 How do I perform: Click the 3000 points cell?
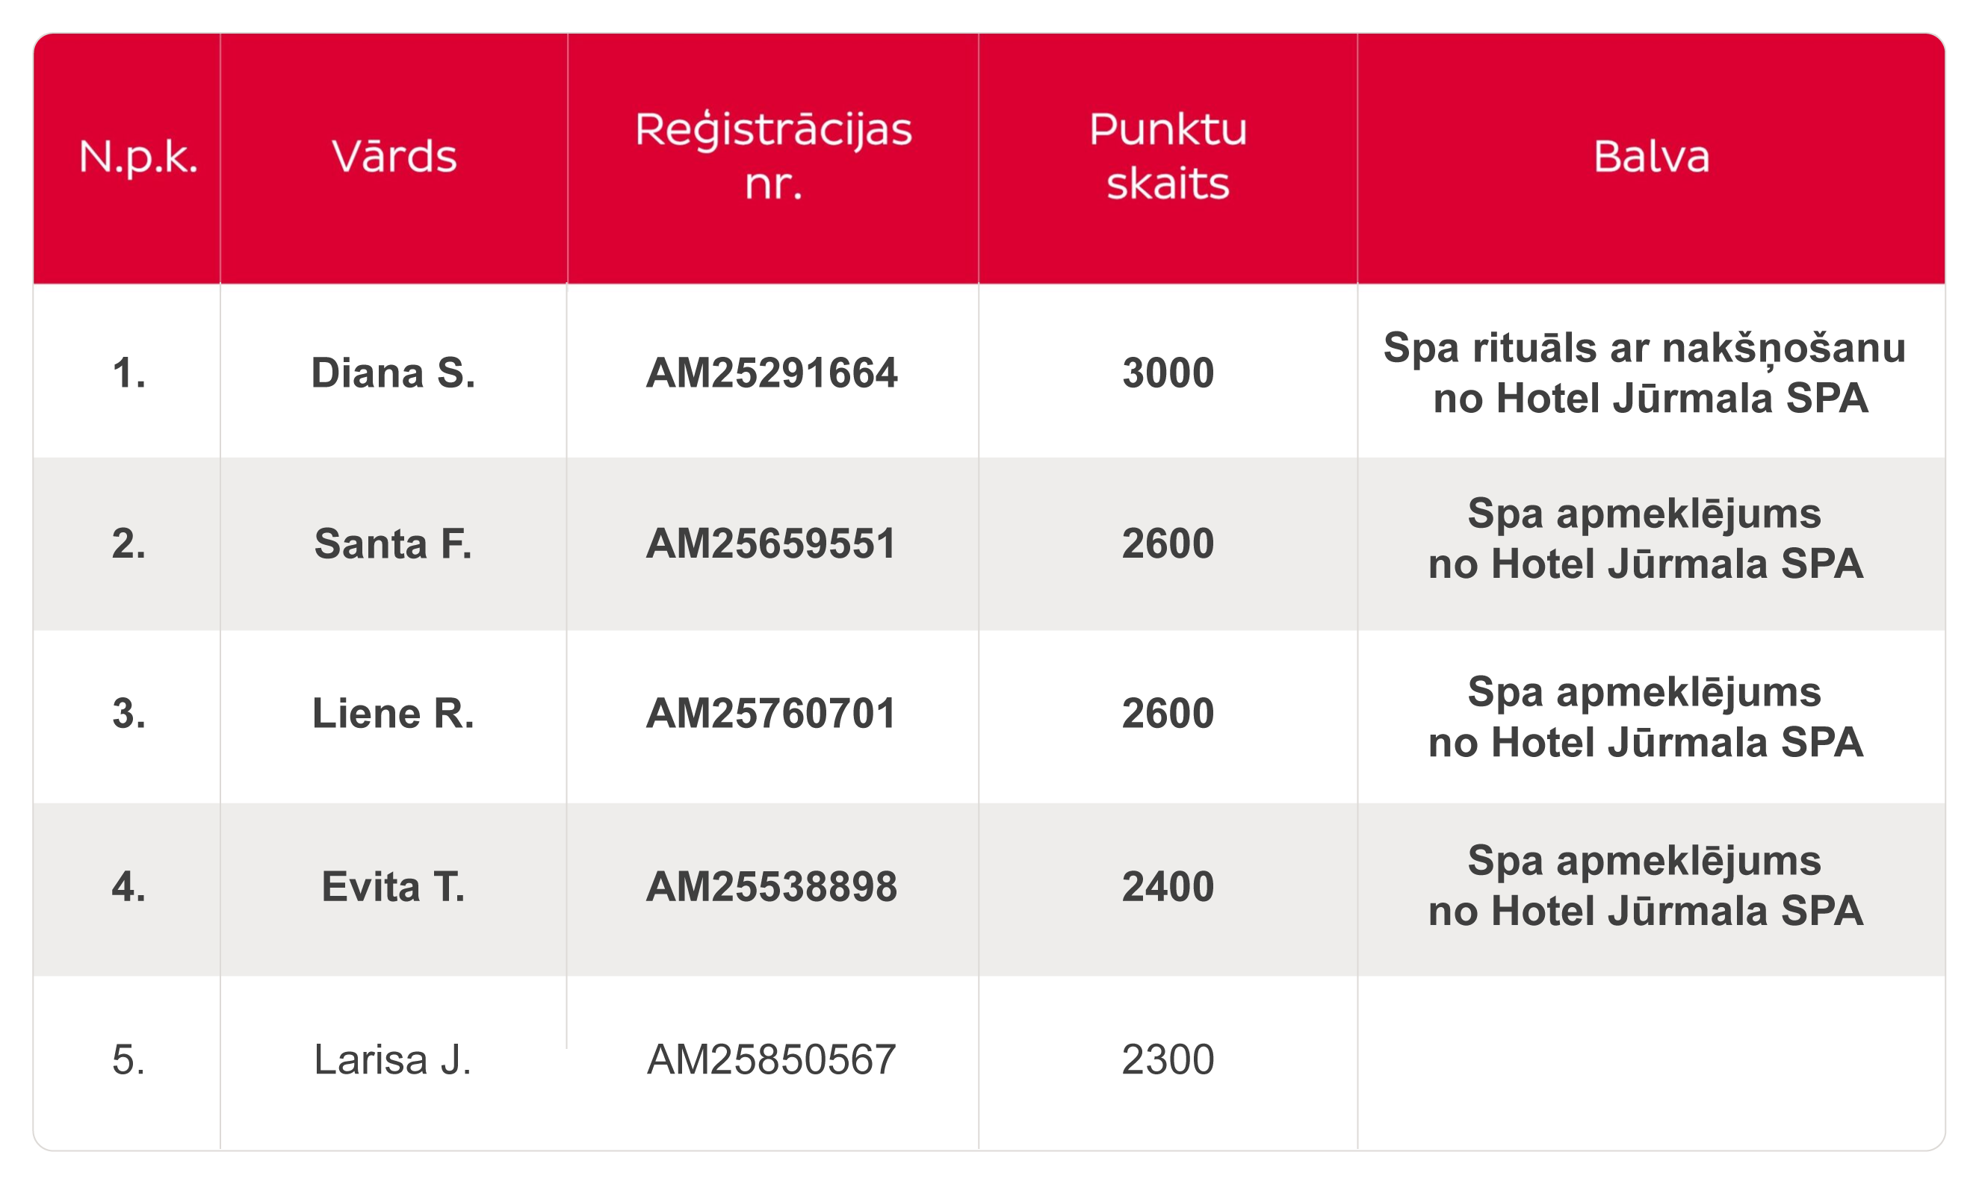[1168, 373]
